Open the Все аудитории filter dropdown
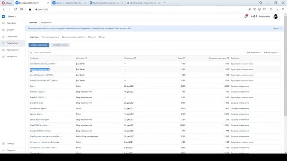 pos(271,53)
